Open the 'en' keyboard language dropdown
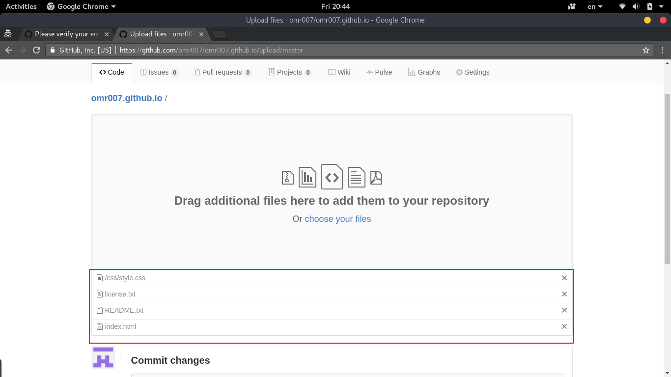671x377 pixels. (x=594, y=6)
